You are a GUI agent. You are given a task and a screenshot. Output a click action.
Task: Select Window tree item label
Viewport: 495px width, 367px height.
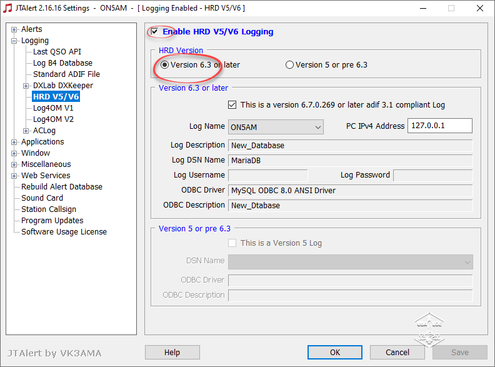pos(36,153)
